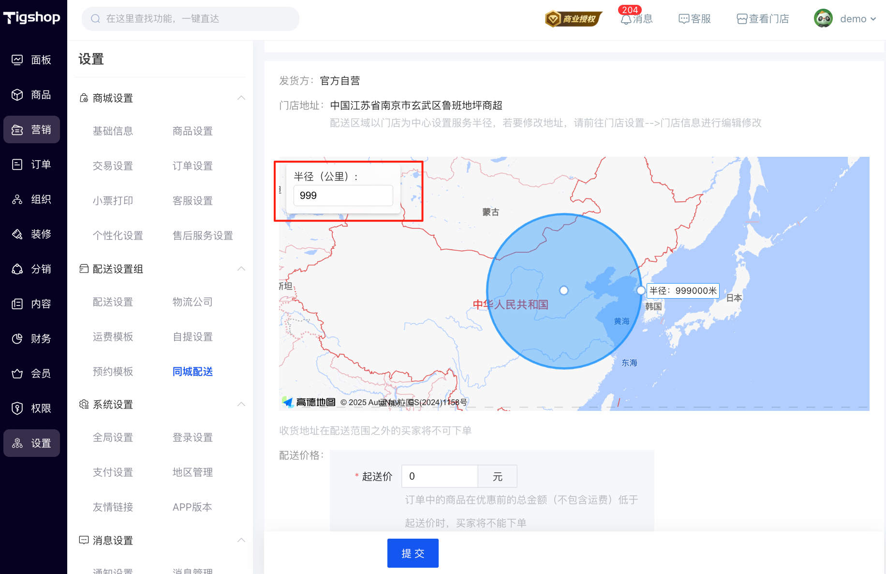Open the 装修 decoration sidebar icon
The width and height of the screenshot is (886, 574).
(x=17, y=234)
